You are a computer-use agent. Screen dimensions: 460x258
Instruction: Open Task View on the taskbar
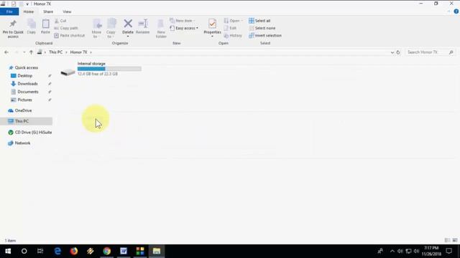[x=40, y=251]
